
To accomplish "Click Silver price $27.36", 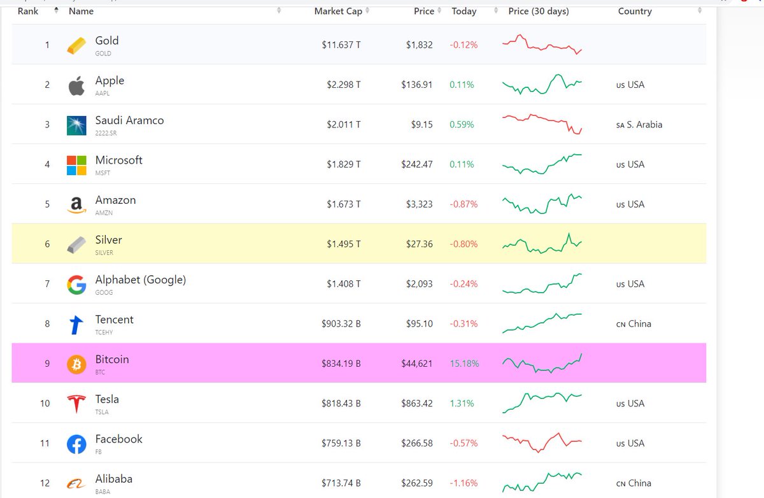I will pyautogui.click(x=420, y=244).
